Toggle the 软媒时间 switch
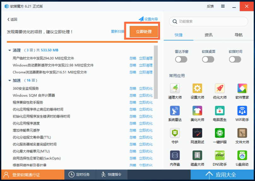The image size is (255, 181). 235,59
